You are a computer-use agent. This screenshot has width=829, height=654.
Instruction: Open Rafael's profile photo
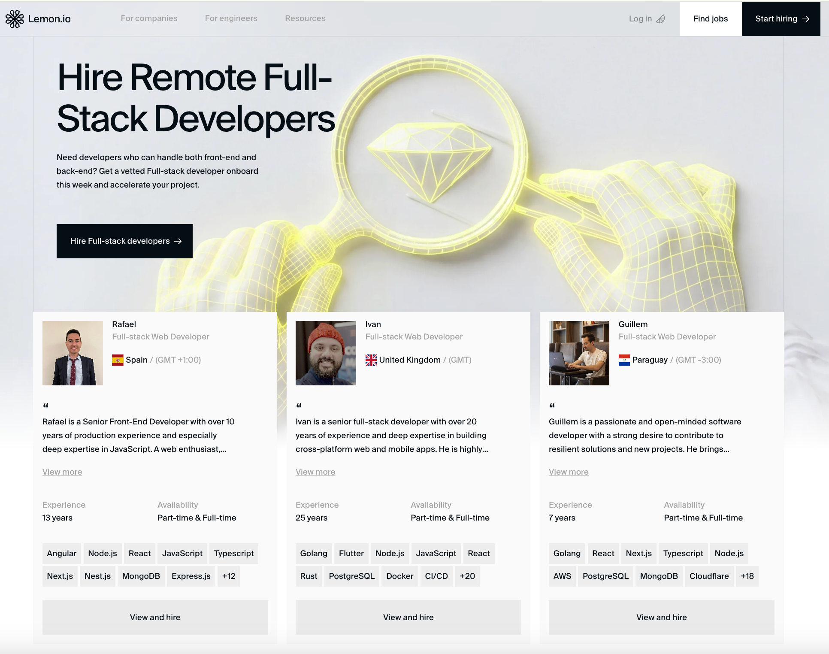[x=73, y=353]
